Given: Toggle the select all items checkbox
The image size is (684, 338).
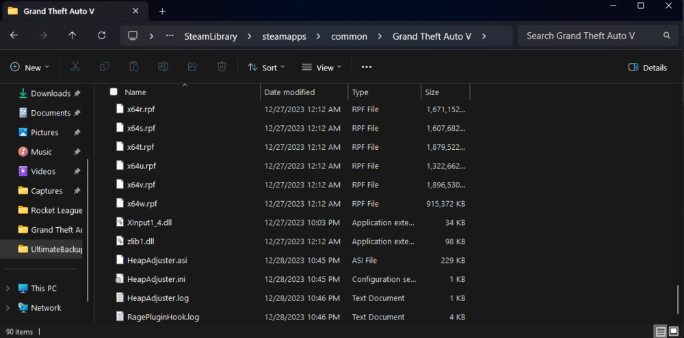Looking at the screenshot, I should click(114, 92).
